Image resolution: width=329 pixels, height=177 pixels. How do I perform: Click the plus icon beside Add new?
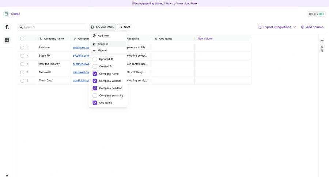(x=94, y=35)
